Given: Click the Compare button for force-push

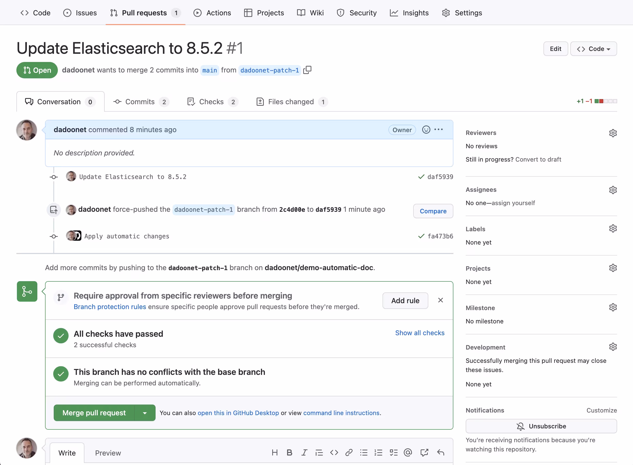Looking at the screenshot, I should [x=433, y=211].
